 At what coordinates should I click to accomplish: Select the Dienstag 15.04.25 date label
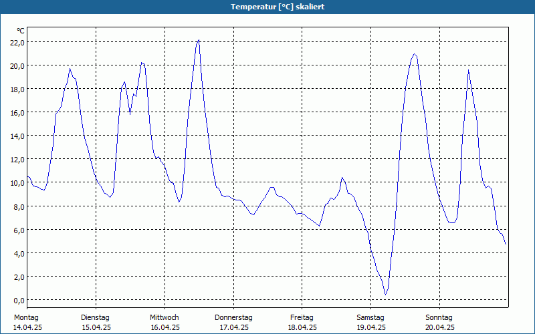[96, 323]
